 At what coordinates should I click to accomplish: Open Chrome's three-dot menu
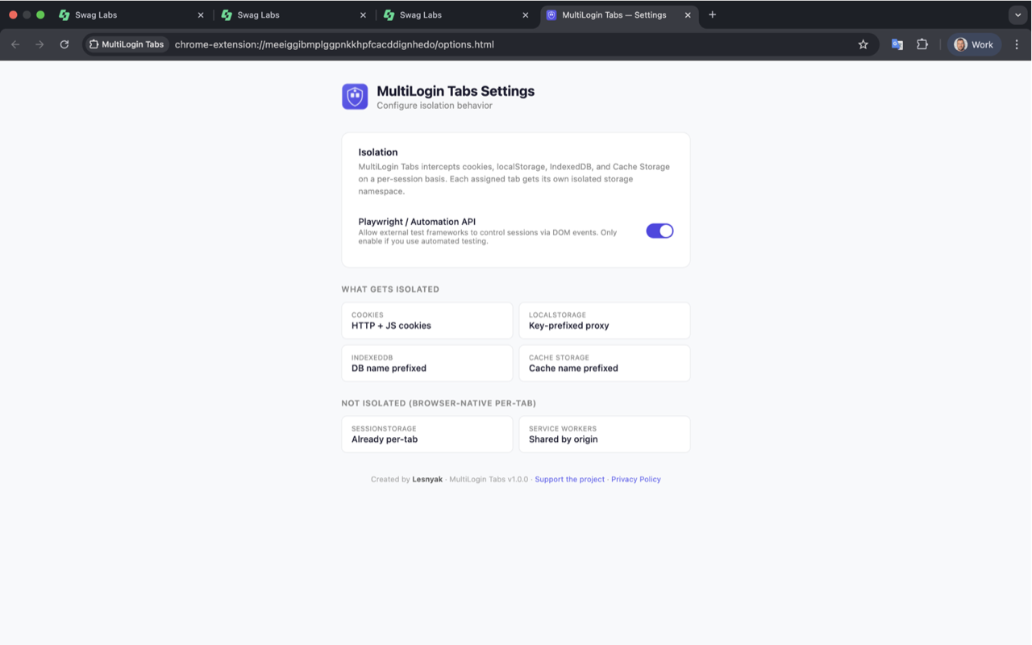point(1017,44)
